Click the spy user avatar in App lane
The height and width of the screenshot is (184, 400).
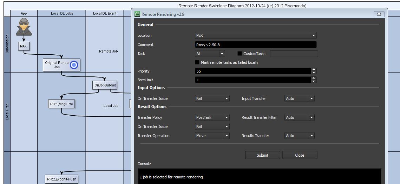click(24, 27)
